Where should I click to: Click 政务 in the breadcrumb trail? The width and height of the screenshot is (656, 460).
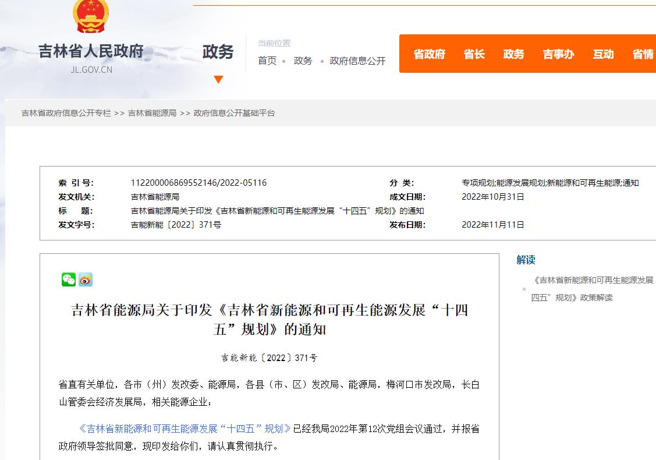(303, 61)
